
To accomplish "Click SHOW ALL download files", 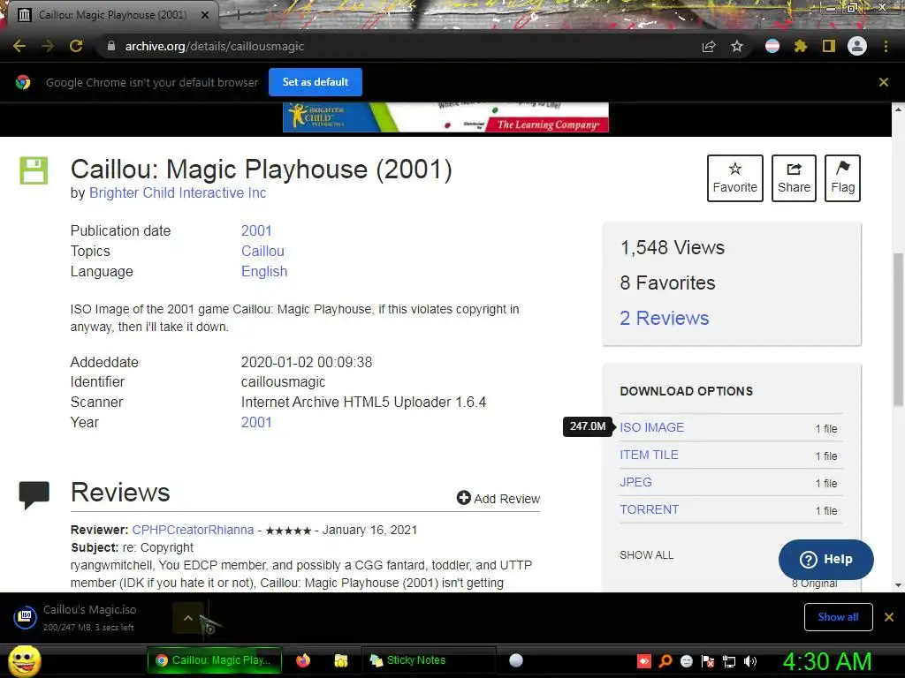I will point(646,554).
